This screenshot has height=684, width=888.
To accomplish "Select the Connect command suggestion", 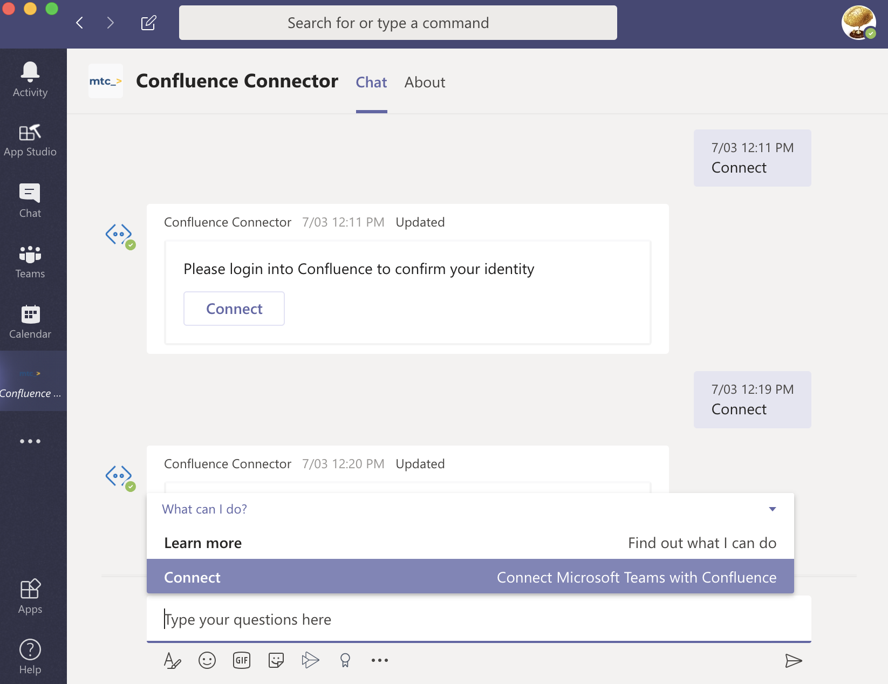I will tap(469, 577).
